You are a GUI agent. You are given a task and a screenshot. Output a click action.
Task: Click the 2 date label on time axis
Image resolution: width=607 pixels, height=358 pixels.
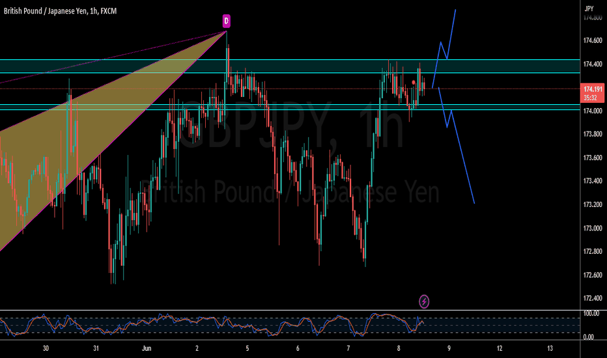click(197, 348)
